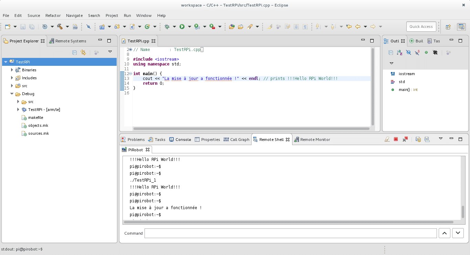470x255 pixels.
Task: Click the New C++ Class icon
Action: 147,27
